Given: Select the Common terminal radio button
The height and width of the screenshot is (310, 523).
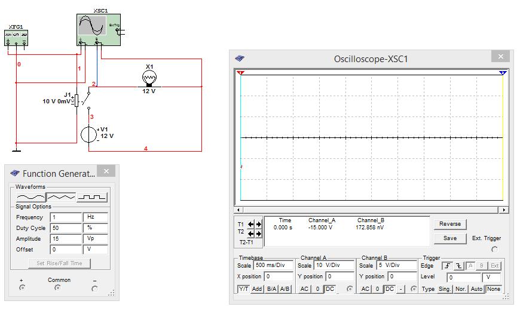Looking at the screenshot, I should pos(57,287).
